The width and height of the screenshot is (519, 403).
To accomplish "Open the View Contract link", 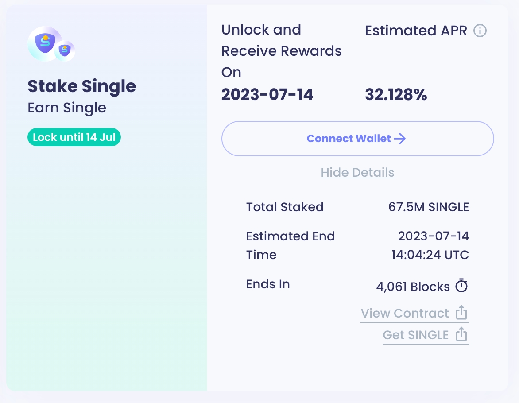I will coord(405,313).
